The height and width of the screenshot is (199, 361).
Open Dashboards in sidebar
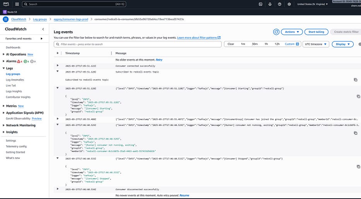pyautogui.click(x=13, y=47)
